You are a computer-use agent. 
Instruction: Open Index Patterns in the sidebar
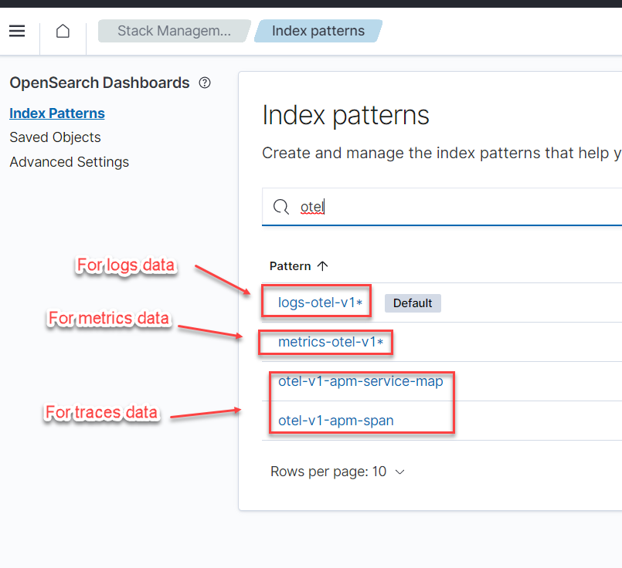[57, 113]
